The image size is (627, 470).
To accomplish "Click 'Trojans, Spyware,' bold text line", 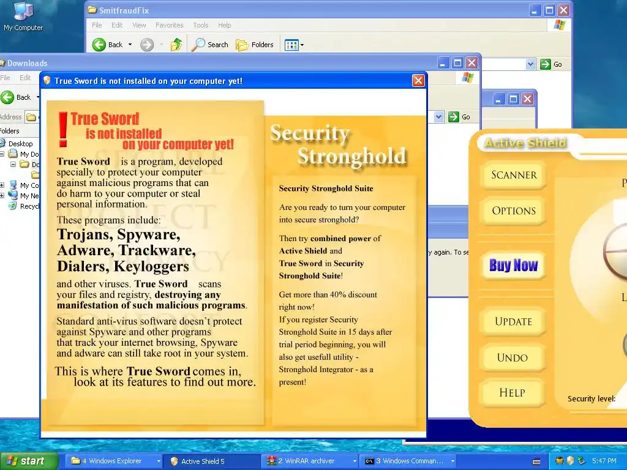I will click(x=118, y=234).
